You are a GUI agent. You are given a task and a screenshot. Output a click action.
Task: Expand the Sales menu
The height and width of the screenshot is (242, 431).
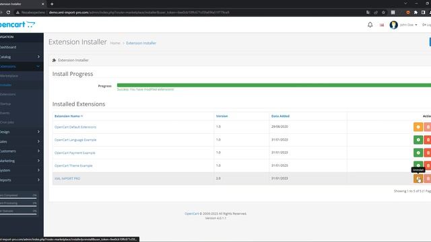tap(21, 142)
